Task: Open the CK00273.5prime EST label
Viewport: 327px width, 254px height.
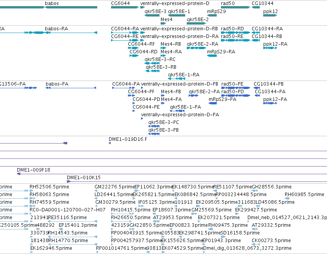Action: [271, 241]
